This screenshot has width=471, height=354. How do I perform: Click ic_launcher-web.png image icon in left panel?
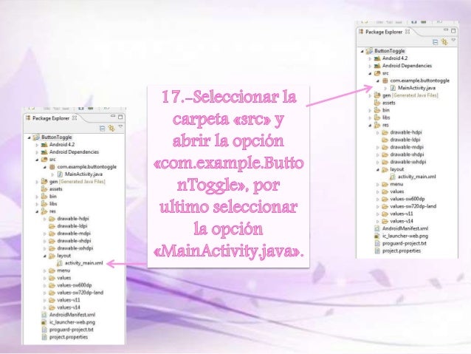44,322
